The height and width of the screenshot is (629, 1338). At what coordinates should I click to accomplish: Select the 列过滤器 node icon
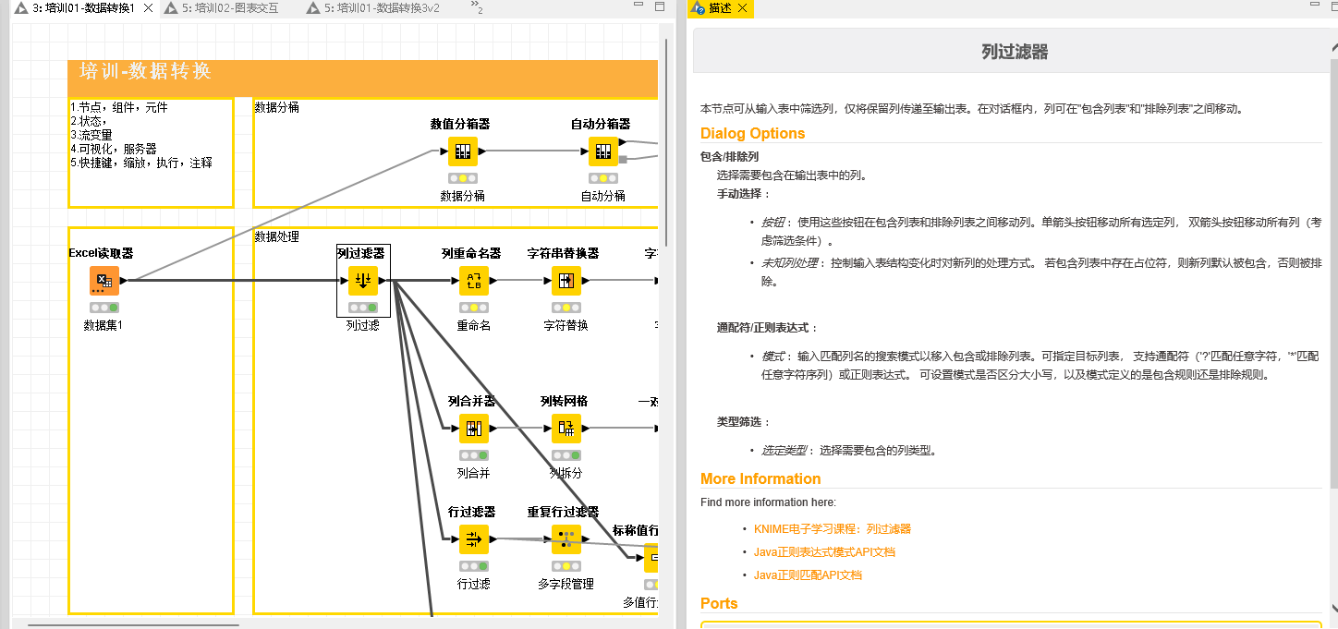(x=363, y=281)
